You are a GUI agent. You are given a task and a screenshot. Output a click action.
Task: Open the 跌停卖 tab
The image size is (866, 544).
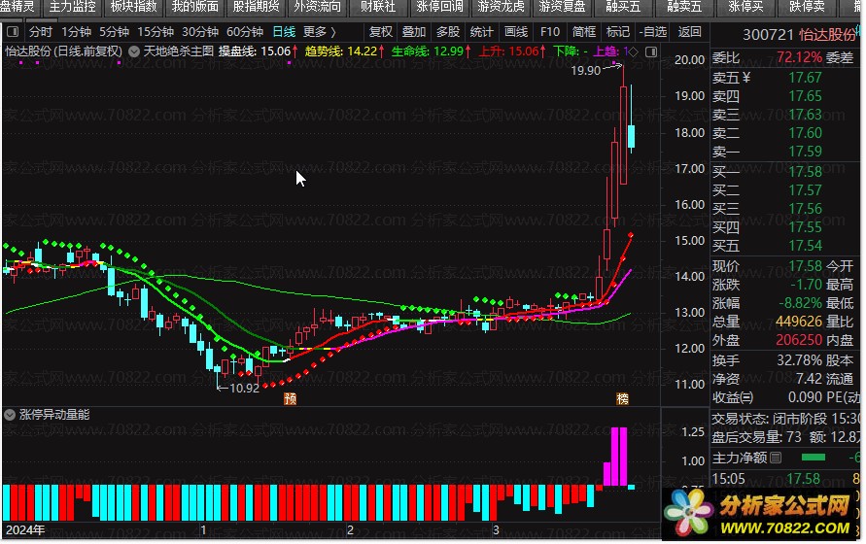point(807,7)
